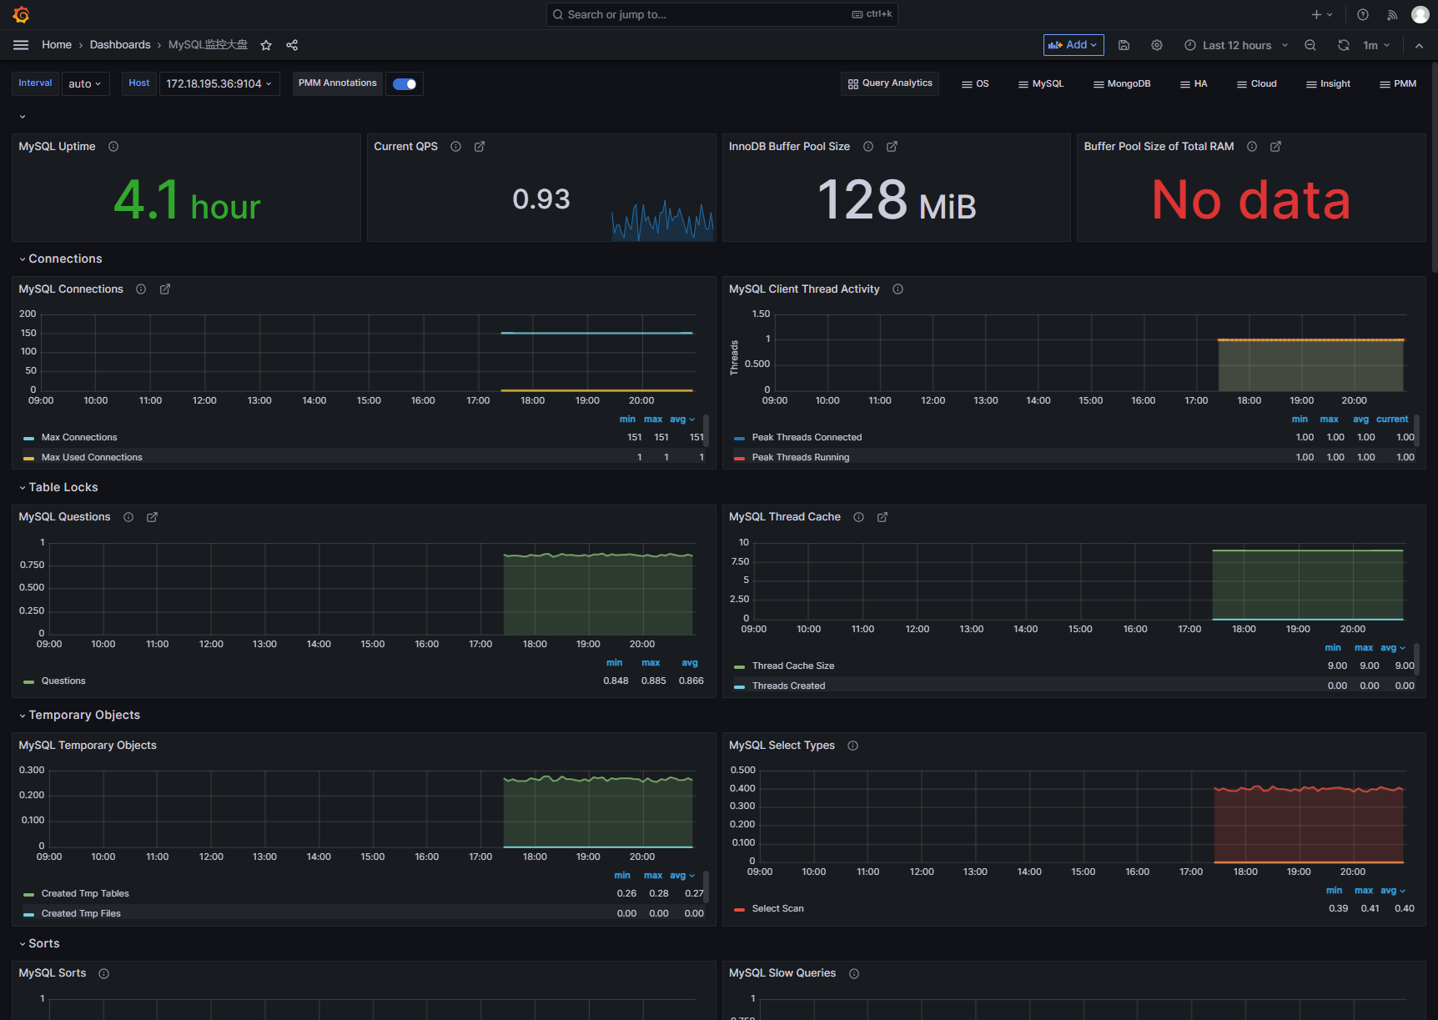Toggle Select Scan series visibility
This screenshot has height=1020, width=1438.
777,908
